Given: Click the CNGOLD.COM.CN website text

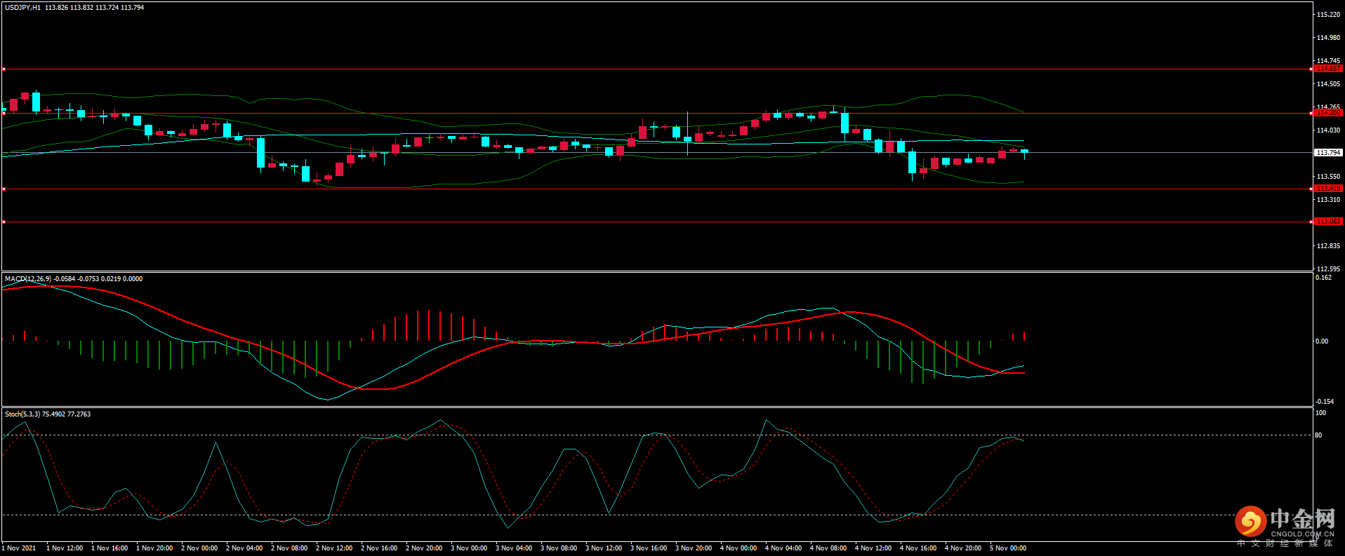Looking at the screenshot, I should (1302, 534).
